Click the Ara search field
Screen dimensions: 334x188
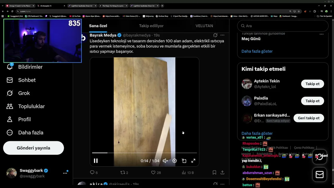pyautogui.click(x=283, y=26)
